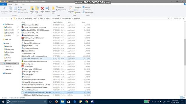Open the File menu tab
The height and width of the screenshot is (104, 186).
[3, 4]
